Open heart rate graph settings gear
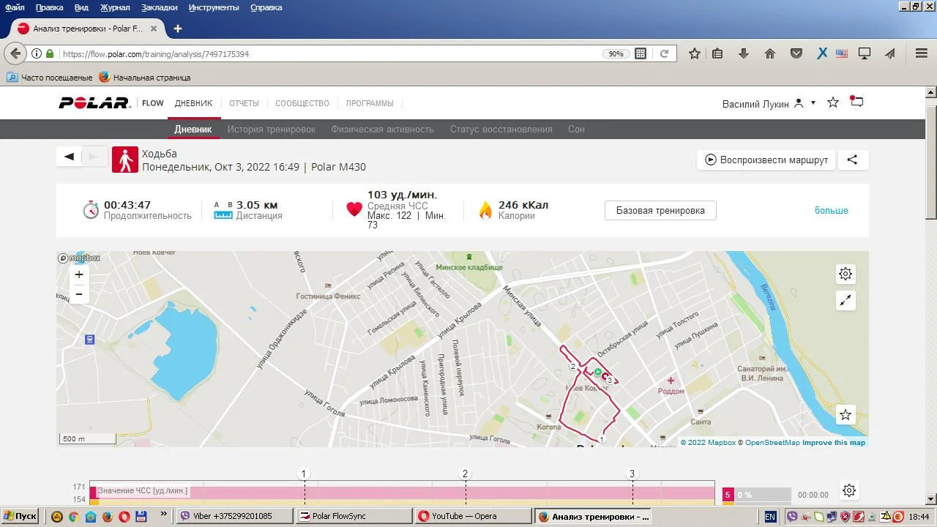The width and height of the screenshot is (937, 527). (848, 490)
